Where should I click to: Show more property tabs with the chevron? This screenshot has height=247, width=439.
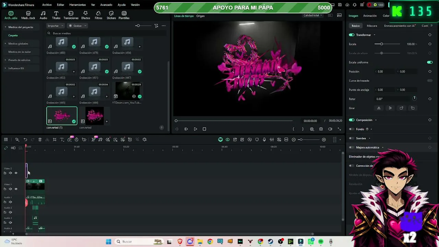[431, 26]
